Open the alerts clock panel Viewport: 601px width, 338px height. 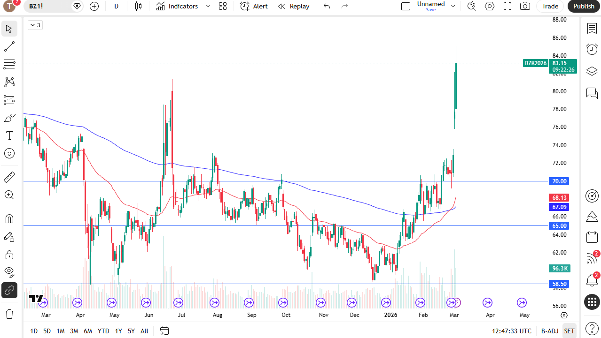[x=592, y=49]
